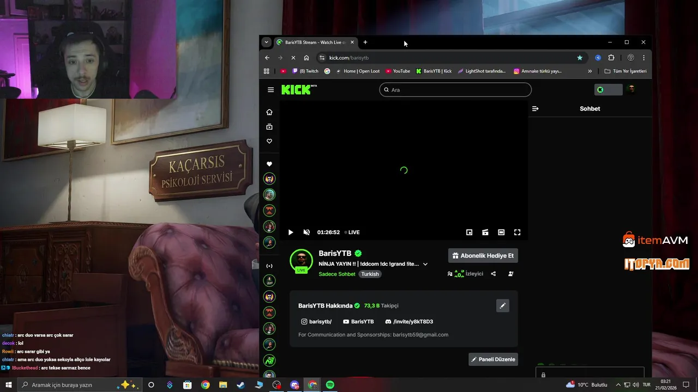The width and height of the screenshot is (698, 392).
Task: Open Steam from the taskbar
Action: click(x=240, y=384)
